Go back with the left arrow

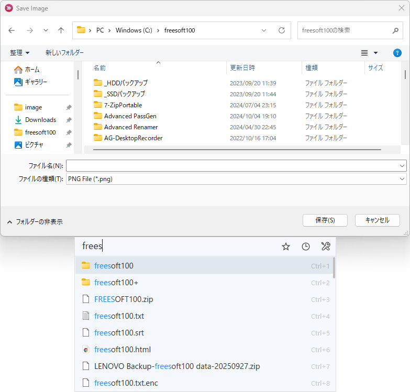point(12,30)
